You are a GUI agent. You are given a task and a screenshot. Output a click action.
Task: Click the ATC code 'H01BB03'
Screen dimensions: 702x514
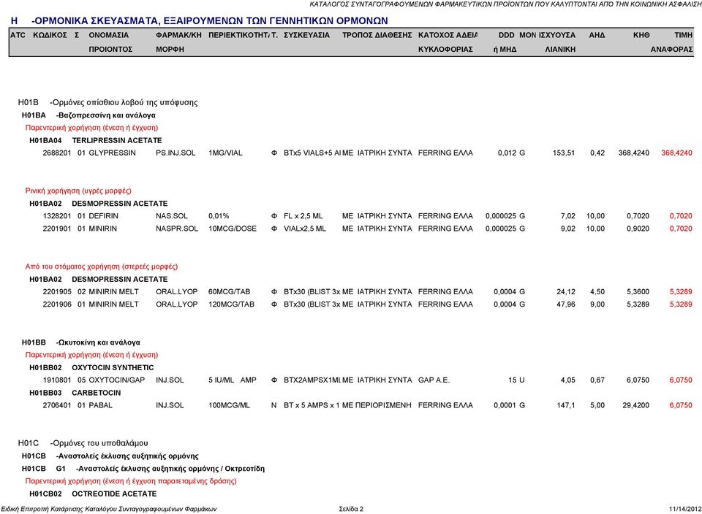[45, 393]
